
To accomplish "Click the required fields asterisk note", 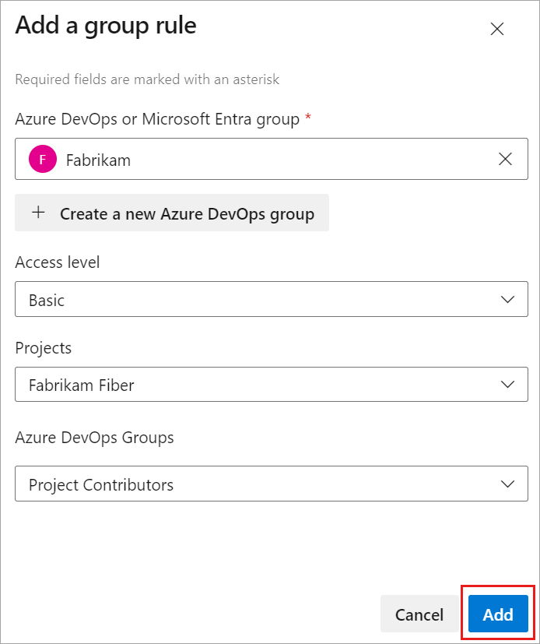I will (x=147, y=79).
